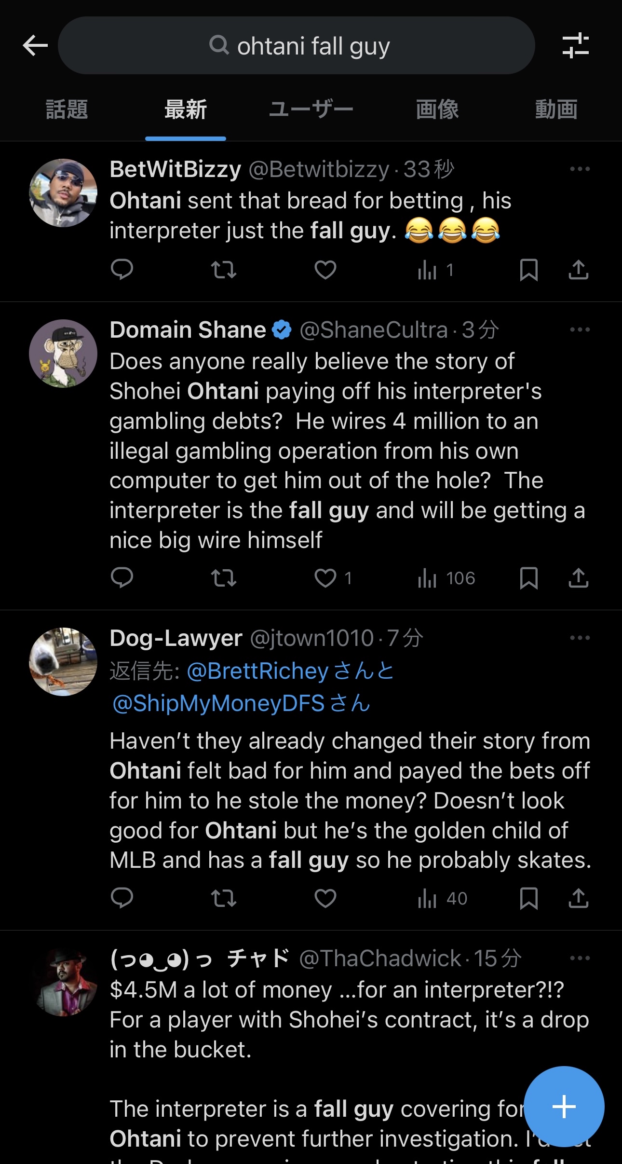
Task: Compose a new tweet with plus button
Action: [x=564, y=1106]
